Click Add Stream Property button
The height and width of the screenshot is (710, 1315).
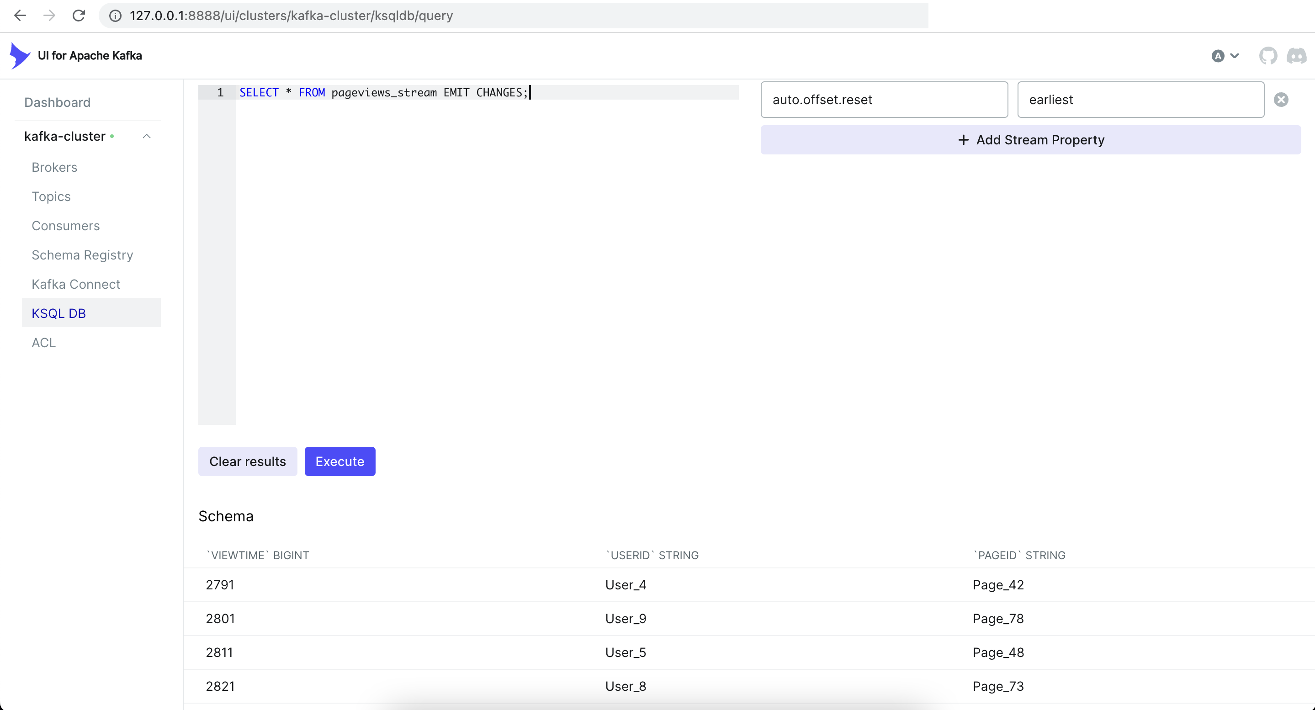coord(1030,140)
